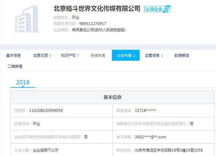Click the company building logo image
This screenshot has height=156, width=216.
pos(27,19)
